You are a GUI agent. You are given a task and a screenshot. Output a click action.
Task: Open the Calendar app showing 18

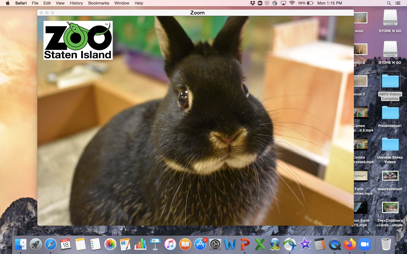pos(66,244)
